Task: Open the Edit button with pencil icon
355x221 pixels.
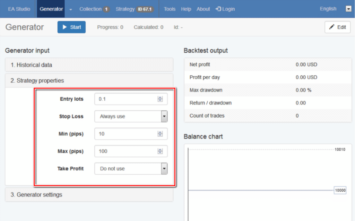Action: [337, 27]
